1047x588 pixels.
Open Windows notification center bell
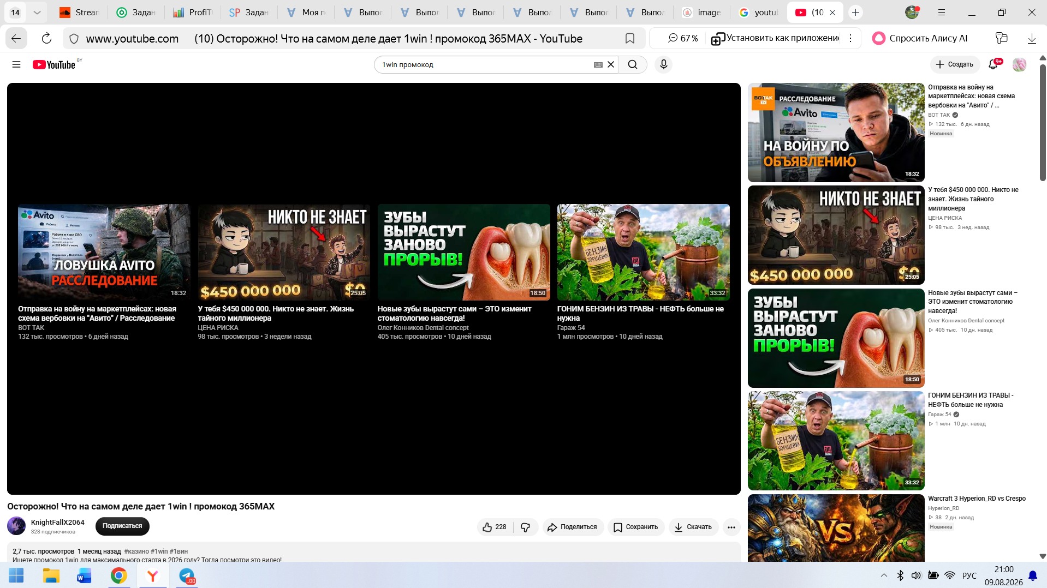1033,575
